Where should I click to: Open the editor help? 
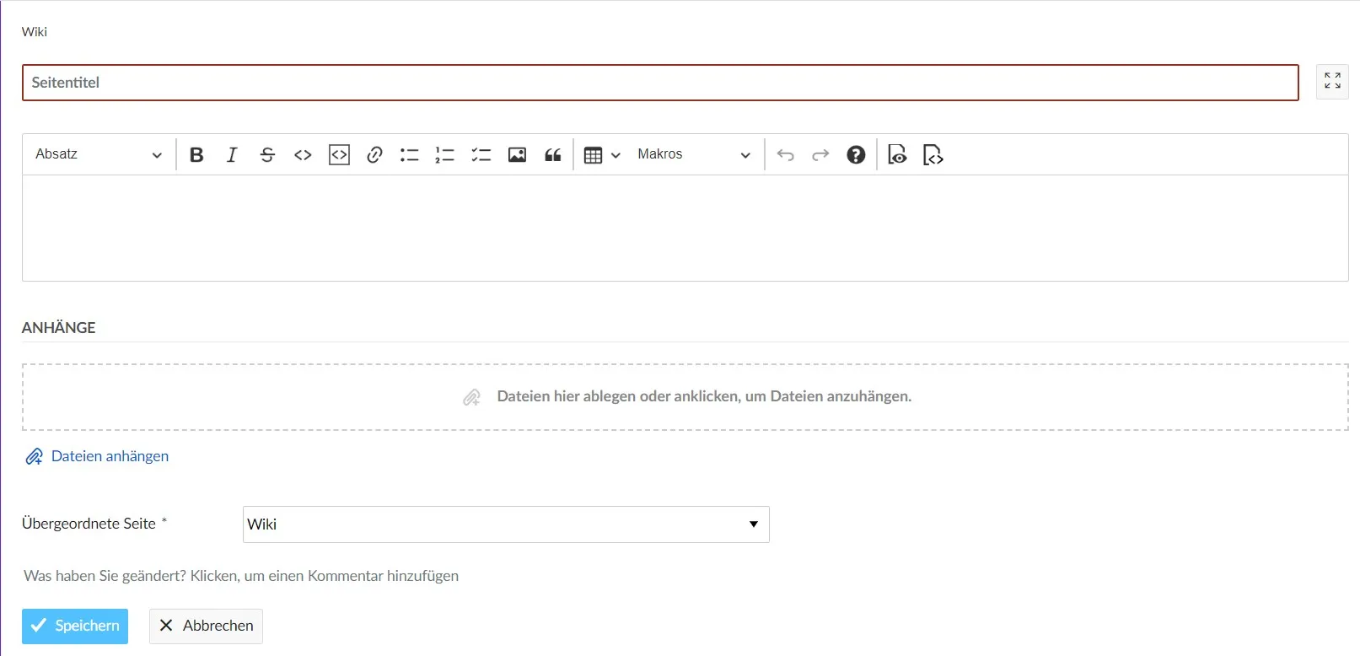click(x=856, y=154)
